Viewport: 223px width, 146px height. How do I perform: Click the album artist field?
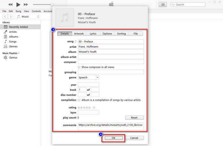coord(111,57)
